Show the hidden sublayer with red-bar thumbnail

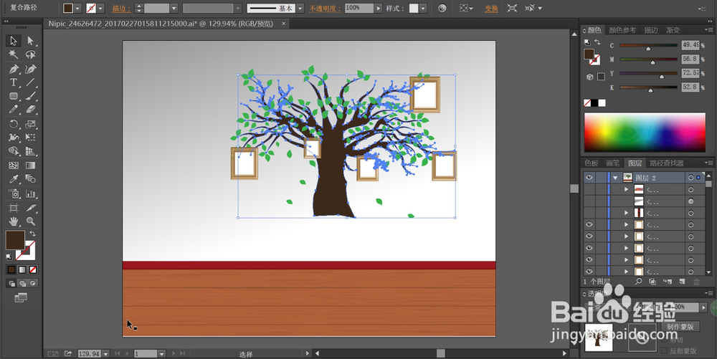[589, 213]
